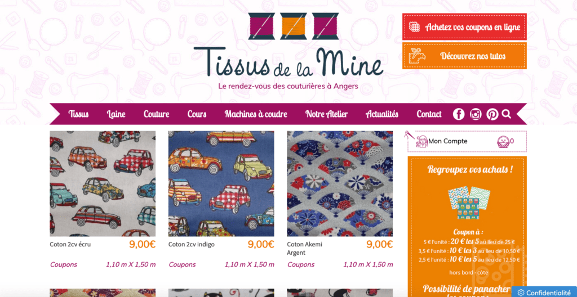Viewport: 577px width, 297px height.
Task: Select the Contact menu item
Action: tap(429, 114)
